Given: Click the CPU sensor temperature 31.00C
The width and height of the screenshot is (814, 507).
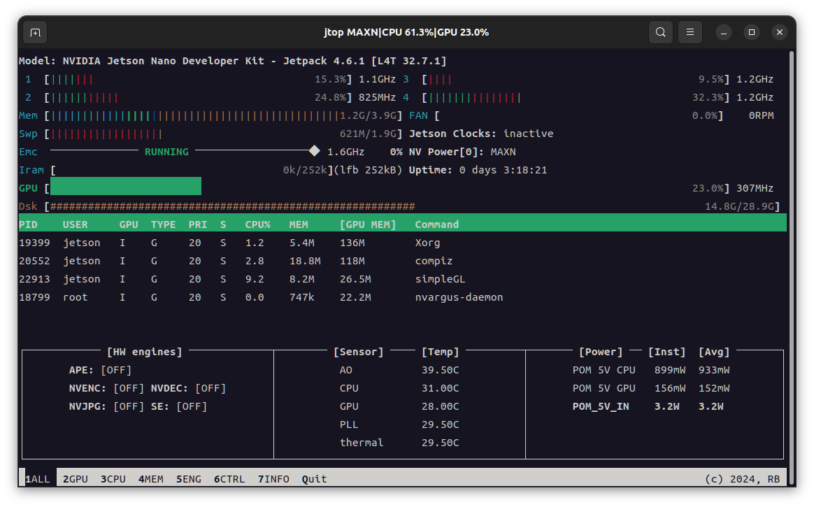Looking at the screenshot, I should [x=441, y=388].
